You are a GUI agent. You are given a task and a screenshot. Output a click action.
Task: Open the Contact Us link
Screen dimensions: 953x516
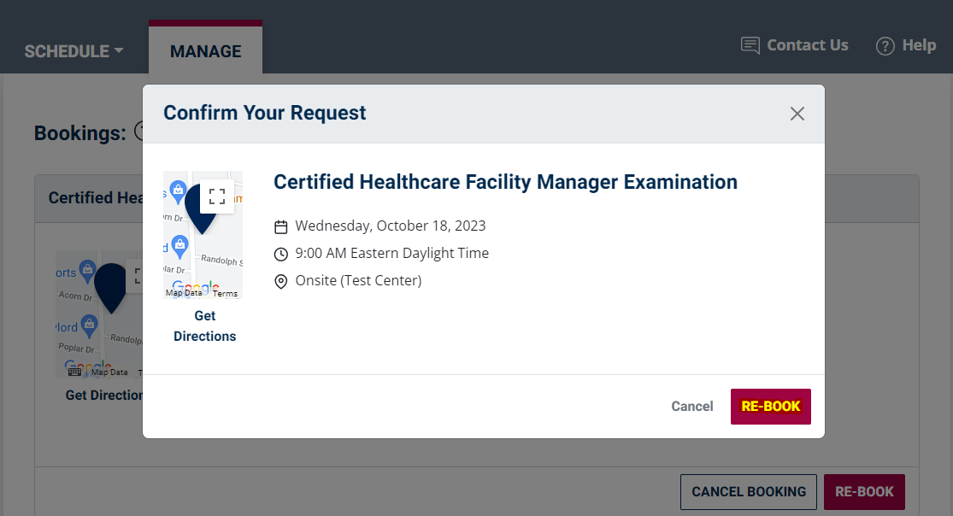tap(807, 45)
